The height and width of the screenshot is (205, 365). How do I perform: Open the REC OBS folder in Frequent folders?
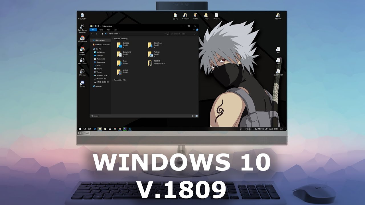pos(156,63)
